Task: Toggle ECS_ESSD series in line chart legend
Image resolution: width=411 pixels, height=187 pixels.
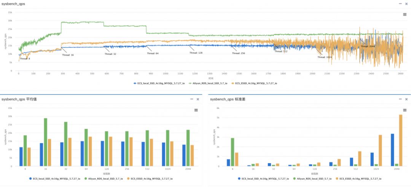Action: click(256, 83)
